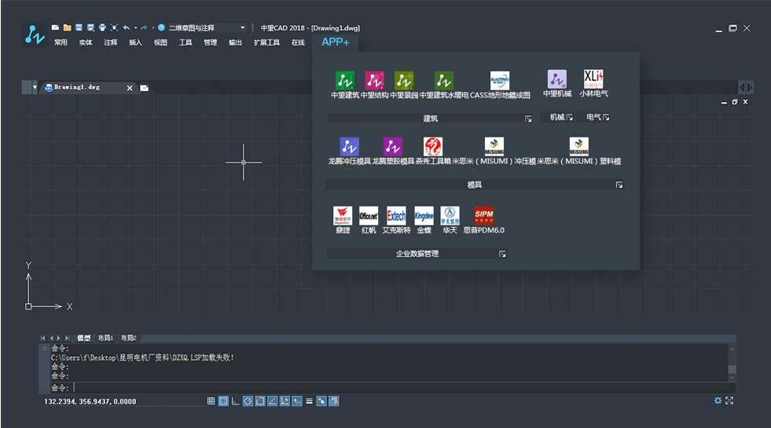
Task: Switch to the 注释 ribbon tab
Action: [111, 42]
